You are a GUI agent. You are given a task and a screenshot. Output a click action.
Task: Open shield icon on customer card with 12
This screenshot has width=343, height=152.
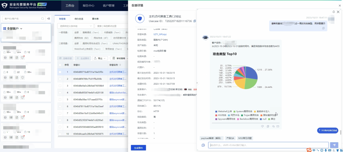tap(22, 58)
